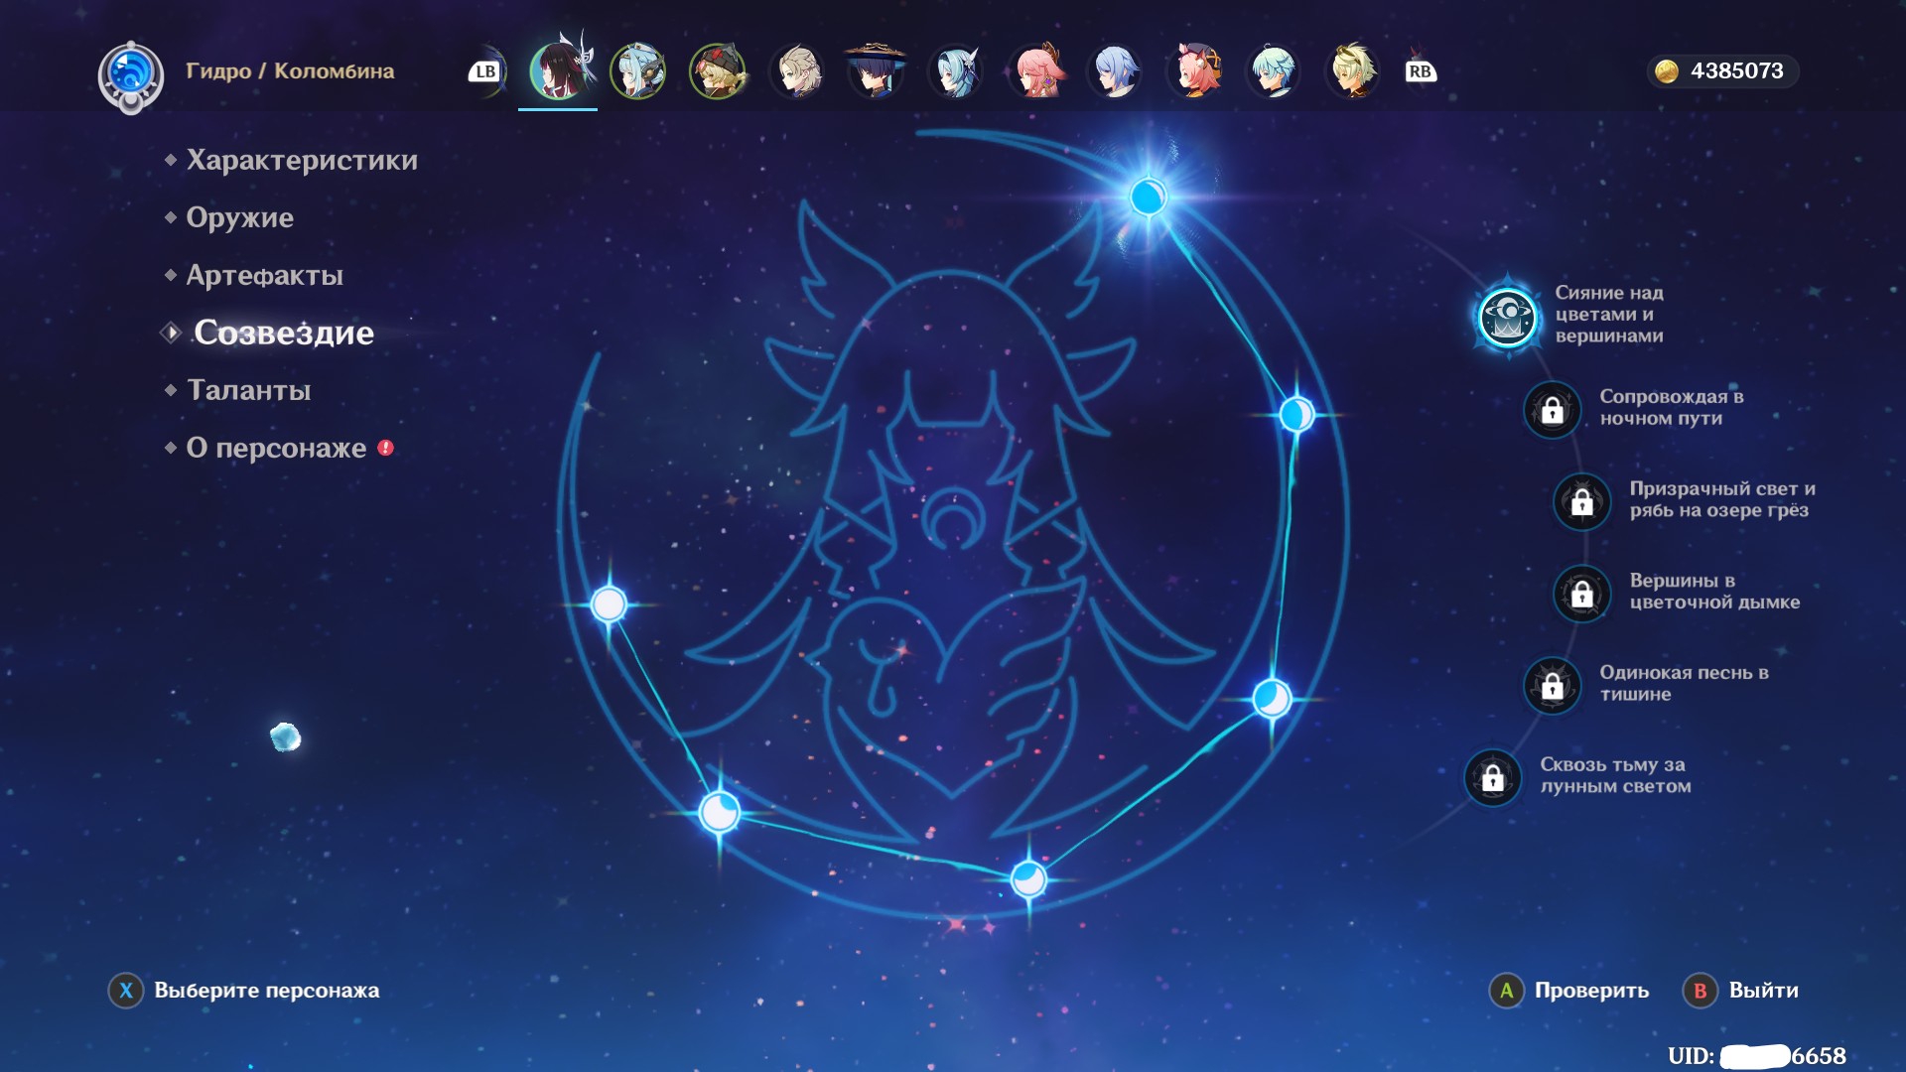Select locked 'Сквозь тьму за лунным светом' icon

1493,778
